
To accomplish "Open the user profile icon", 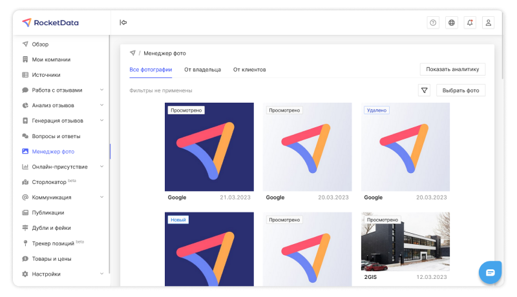I will [489, 23].
